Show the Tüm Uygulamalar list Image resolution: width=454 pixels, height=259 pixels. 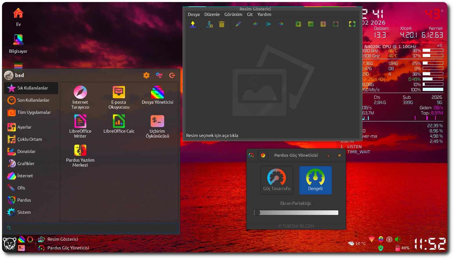click(34, 112)
